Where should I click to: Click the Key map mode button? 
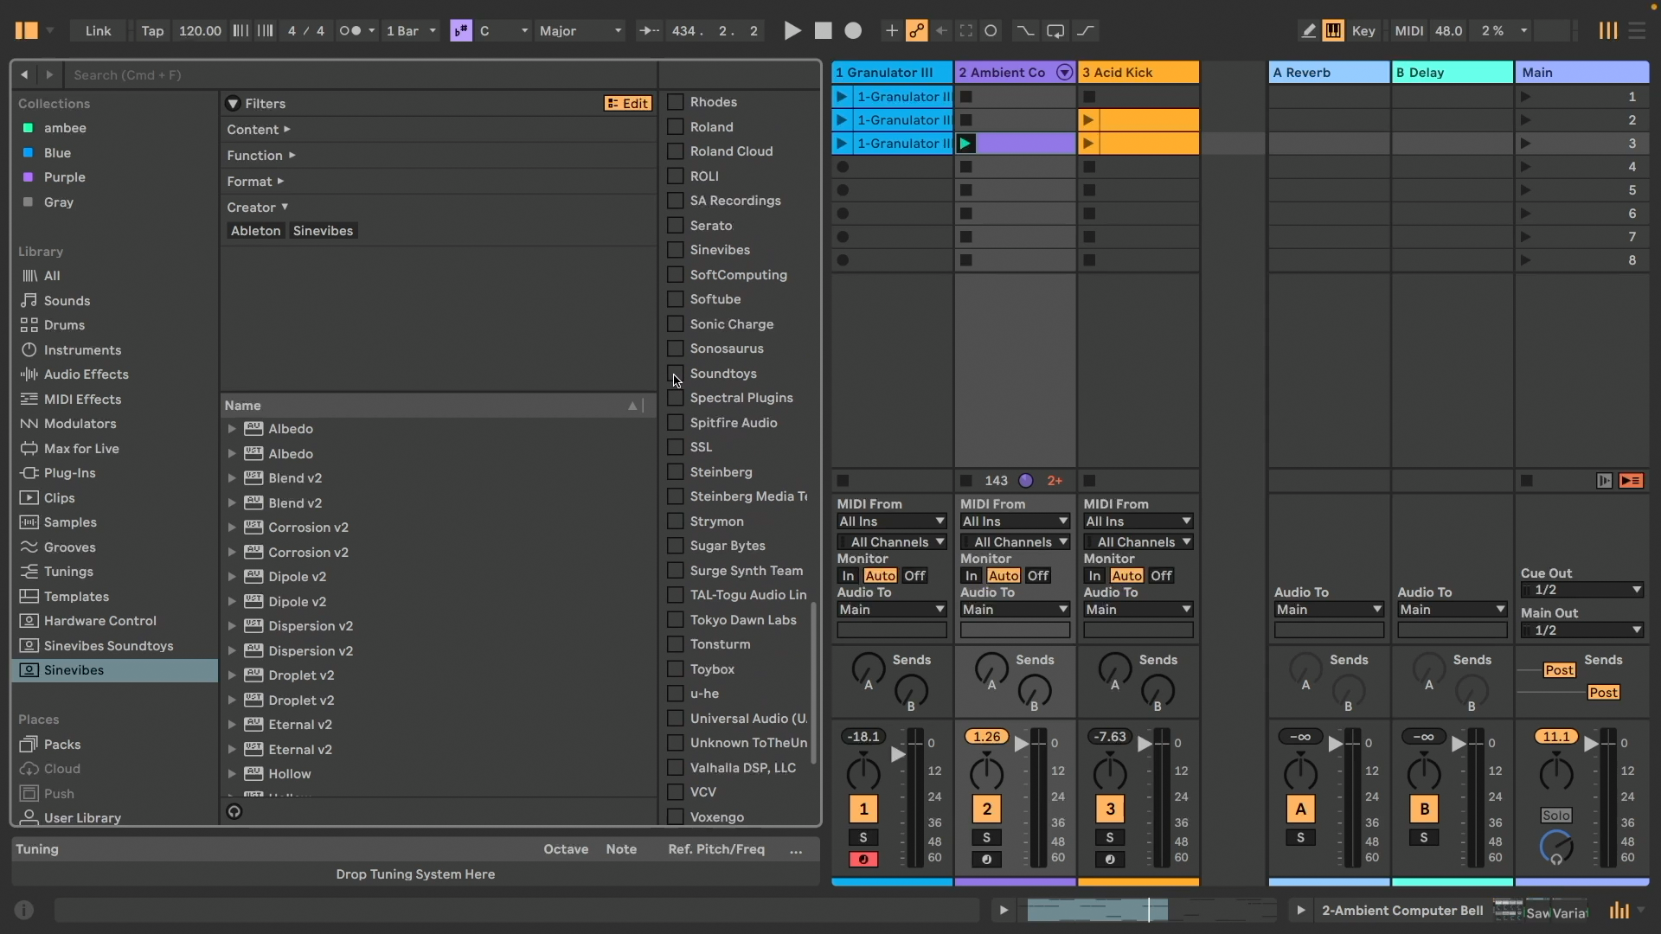click(x=1363, y=30)
